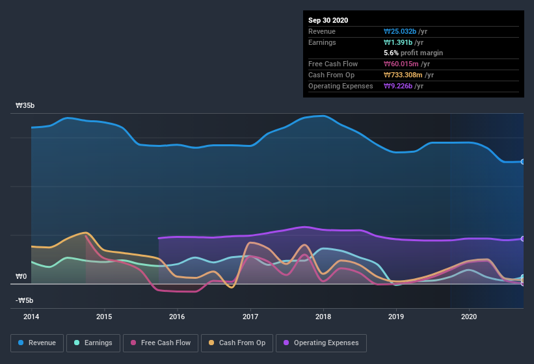Click the ₩733.308m cash from op value
This screenshot has width=534, height=364.
click(403, 75)
